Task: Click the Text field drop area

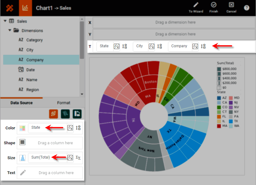Action: pyautogui.click(x=56, y=173)
